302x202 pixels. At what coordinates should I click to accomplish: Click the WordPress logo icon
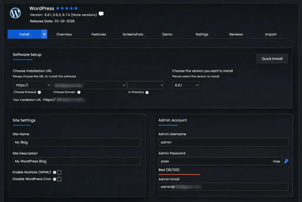pos(15,13)
